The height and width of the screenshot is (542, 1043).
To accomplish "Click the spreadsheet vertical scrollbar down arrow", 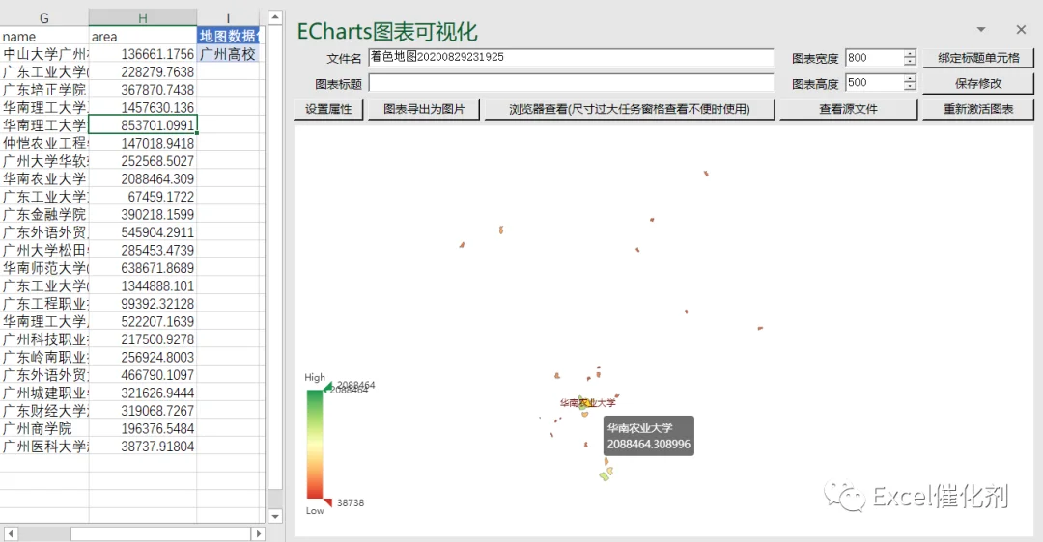I will (275, 515).
